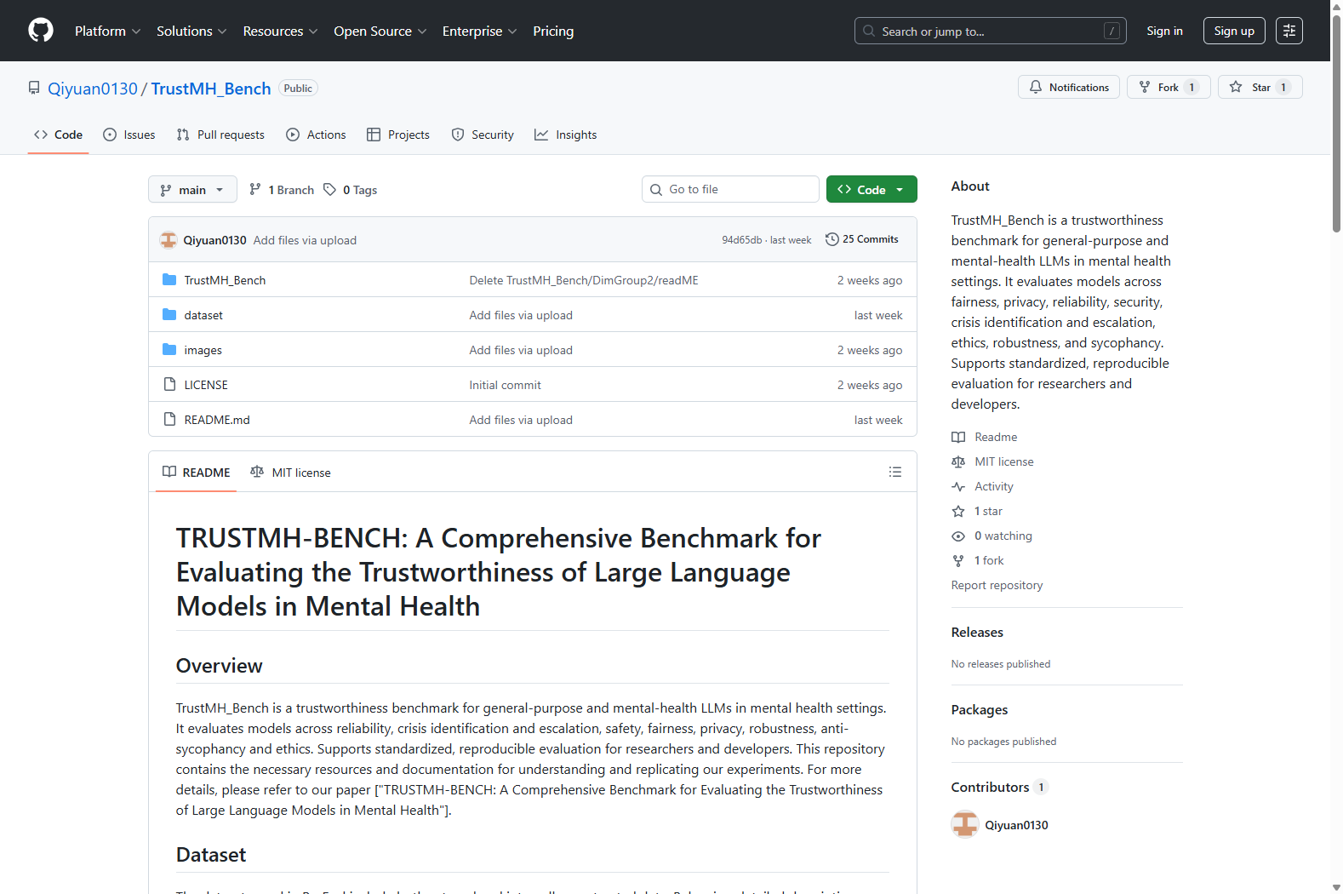The width and height of the screenshot is (1343, 894).
Task: Click the bell icon on Notifications
Action: tap(1036, 87)
